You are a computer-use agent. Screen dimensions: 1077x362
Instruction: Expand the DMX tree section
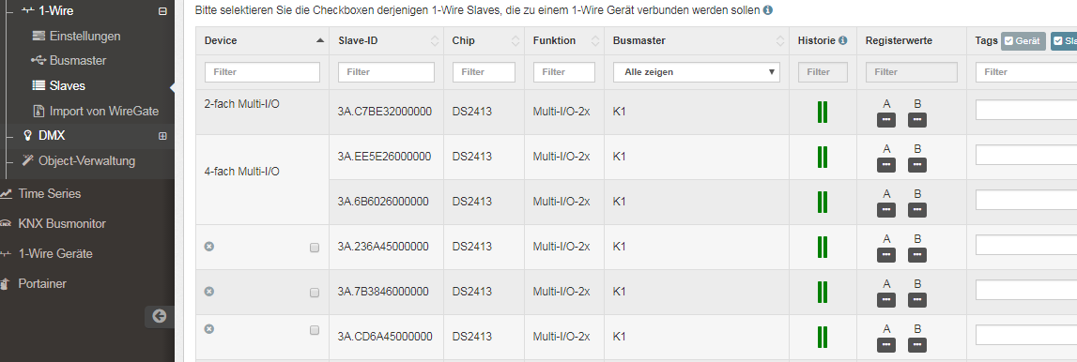[x=162, y=136]
